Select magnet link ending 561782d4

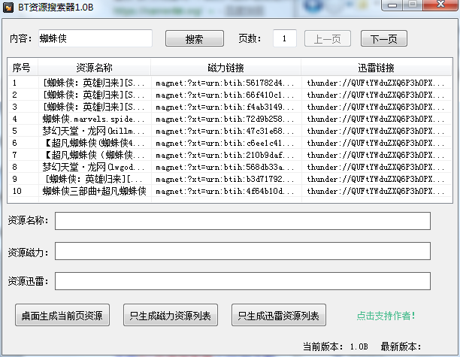225,83
